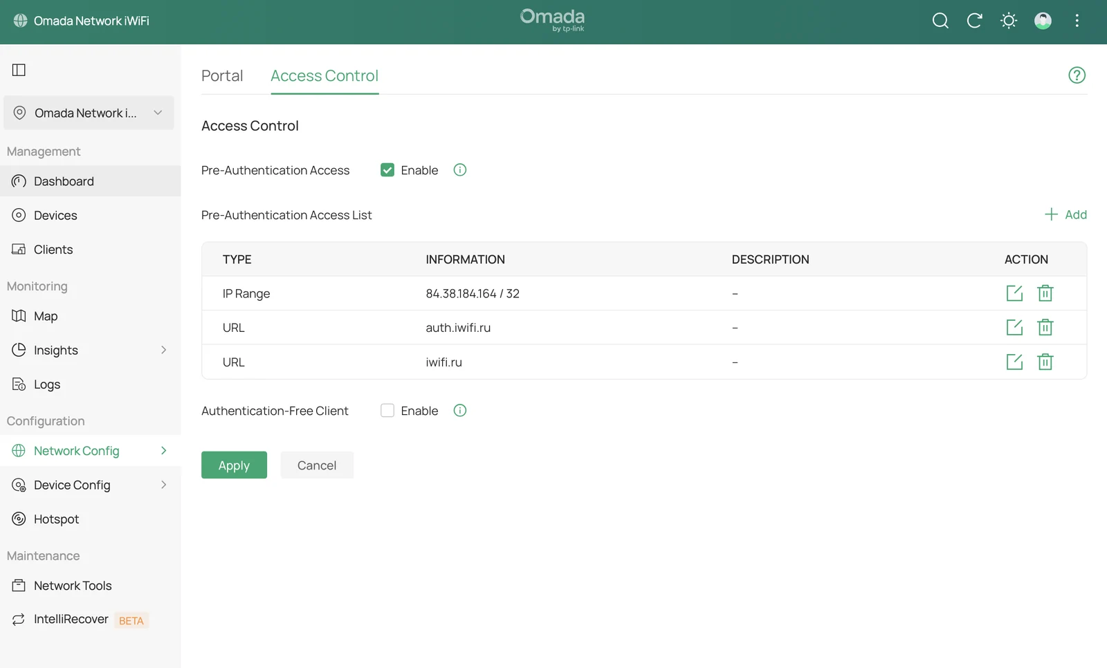Click the Apply button
The image size is (1107, 668).
[x=234, y=465]
